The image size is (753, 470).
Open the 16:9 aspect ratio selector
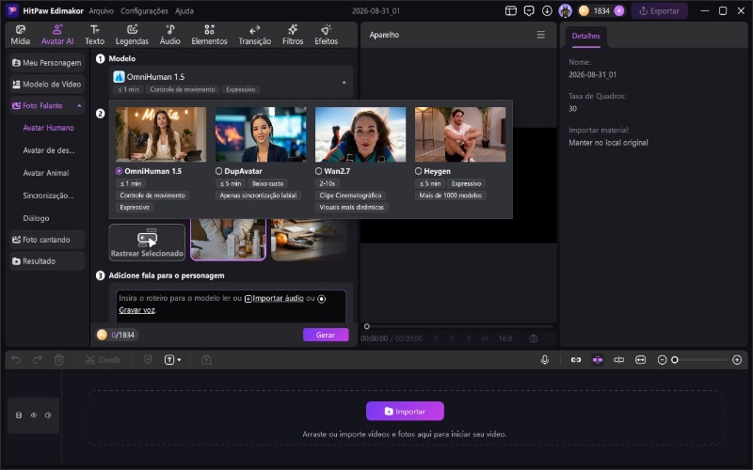click(508, 338)
